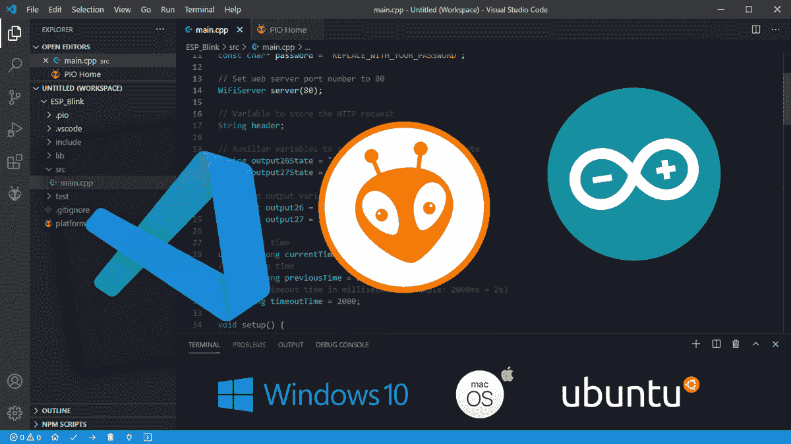Click src in the breadcrumb
This screenshot has height=444, width=791.
234,47
